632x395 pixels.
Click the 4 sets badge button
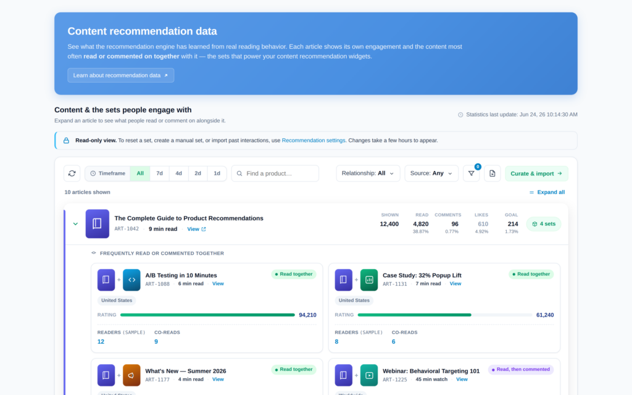pos(544,224)
